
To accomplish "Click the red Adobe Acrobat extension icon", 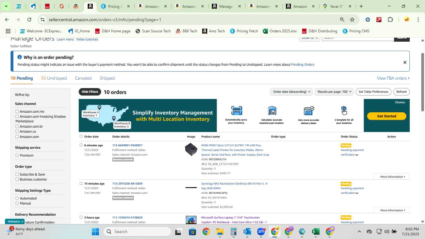I will coord(379,20).
